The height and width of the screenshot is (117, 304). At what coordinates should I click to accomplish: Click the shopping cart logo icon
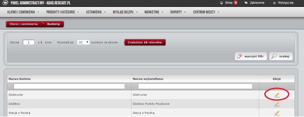coord(5,3)
